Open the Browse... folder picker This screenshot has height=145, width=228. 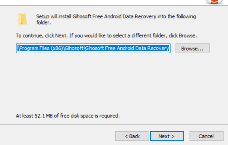(x=192, y=48)
